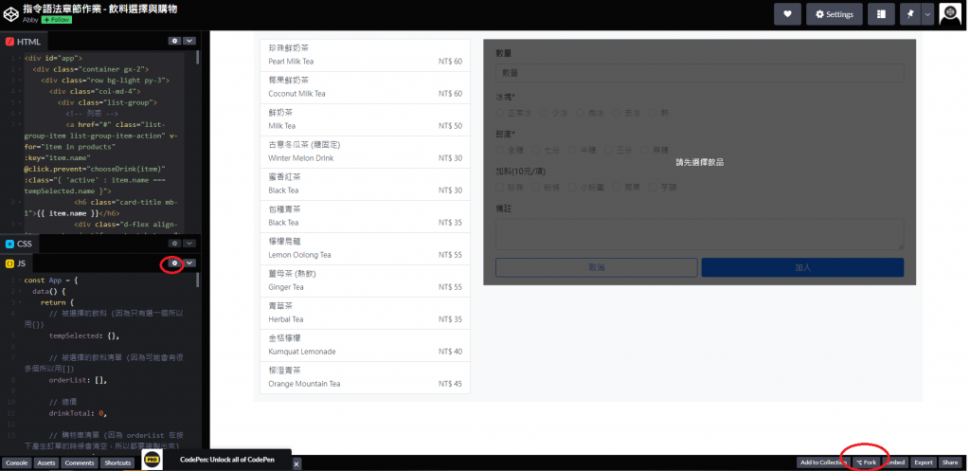Check the 粉條 topping checkbox
Screen dimensions: 970x471
pos(536,187)
